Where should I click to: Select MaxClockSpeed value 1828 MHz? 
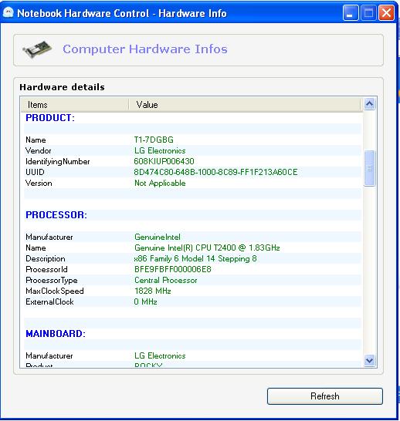(153, 291)
